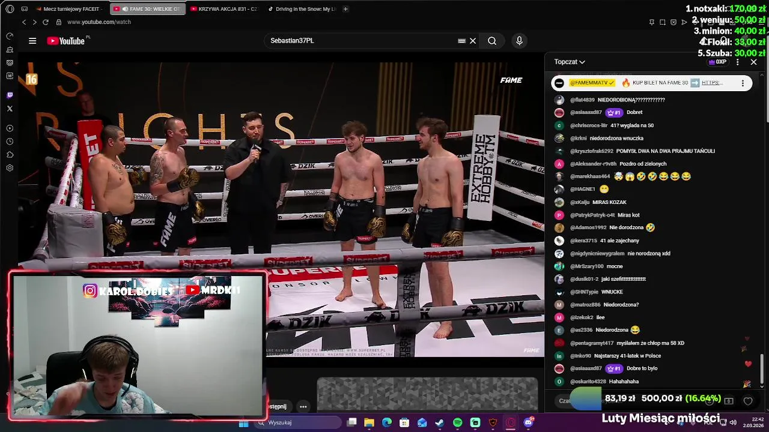Switch to KRZYWA AKCJA #31 tab
This screenshot has height=432, width=769.
[223, 9]
